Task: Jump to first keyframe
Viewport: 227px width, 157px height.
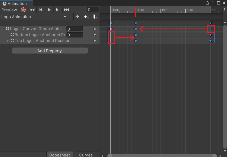Action: [x=32, y=10]
